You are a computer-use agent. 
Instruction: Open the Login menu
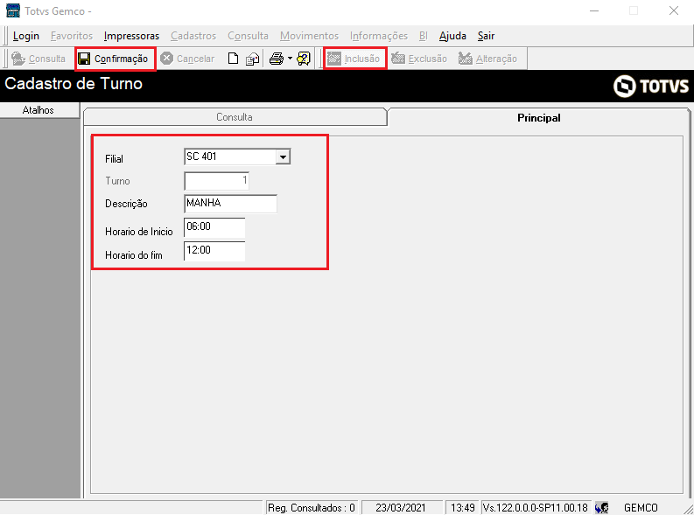26,36
